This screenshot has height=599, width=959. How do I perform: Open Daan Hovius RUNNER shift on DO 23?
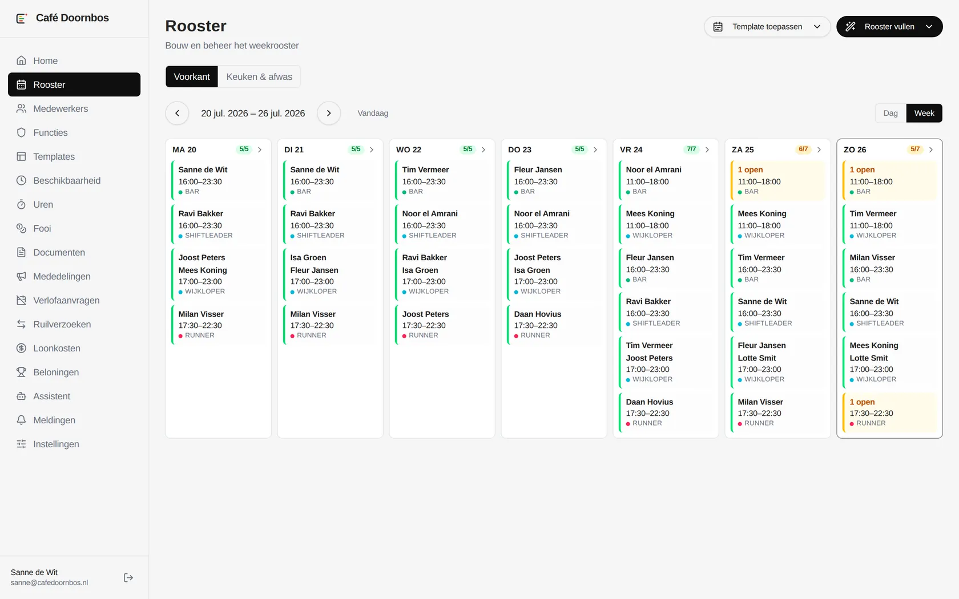click(x=554, y=325)
